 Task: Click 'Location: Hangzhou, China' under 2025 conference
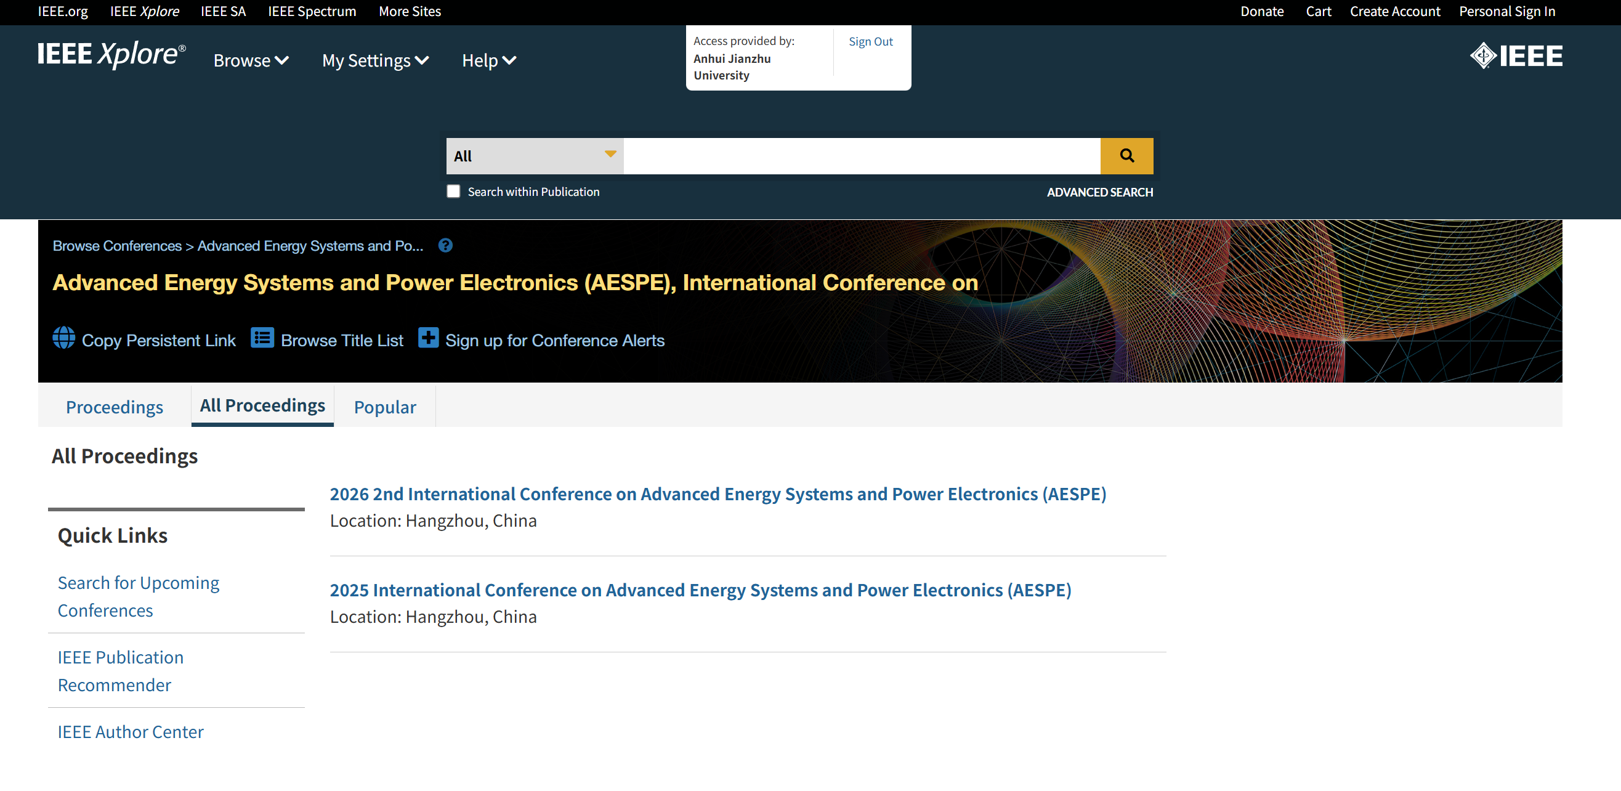pos(433,617)
